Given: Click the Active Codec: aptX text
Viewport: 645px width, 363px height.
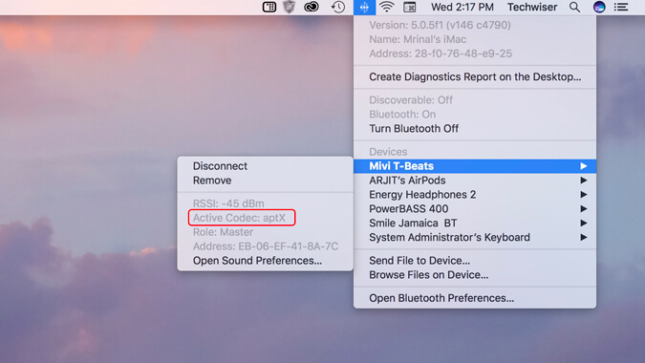Looking at the screenshot, I should coord(239,218).
